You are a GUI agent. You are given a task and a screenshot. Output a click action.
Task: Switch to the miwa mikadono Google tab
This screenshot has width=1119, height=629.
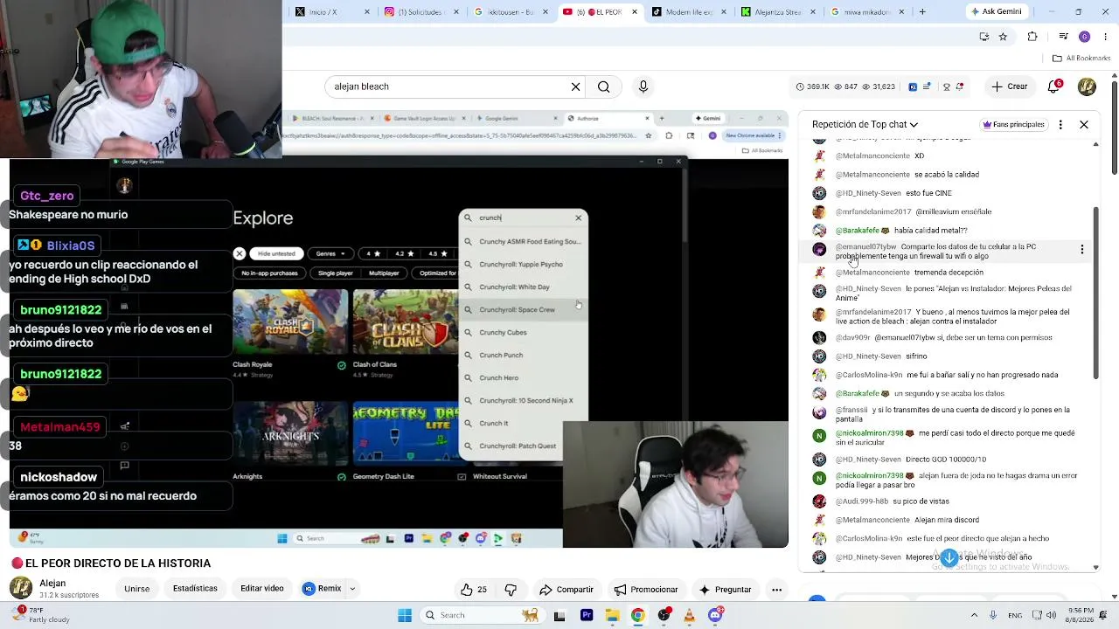click(x=865, y=12)
